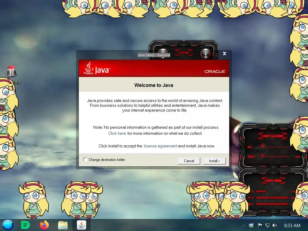This screenshot has height=231, width=308.
Task: Open File Explorer from the taskbar
Action: (63, 225)
